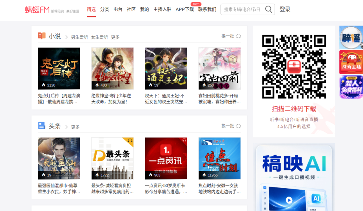Click the title 最强医仙混都市-仙尊
Image resolution: width=363 pixels, height=211 pixels.
point(59,189)
